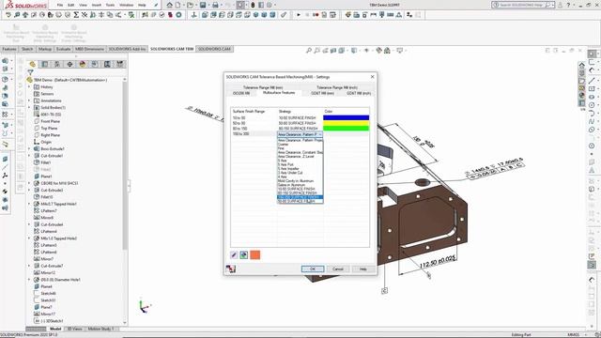Click the orange color swatch below the table
Screen dimensions: 601x338
click(254, 254)
